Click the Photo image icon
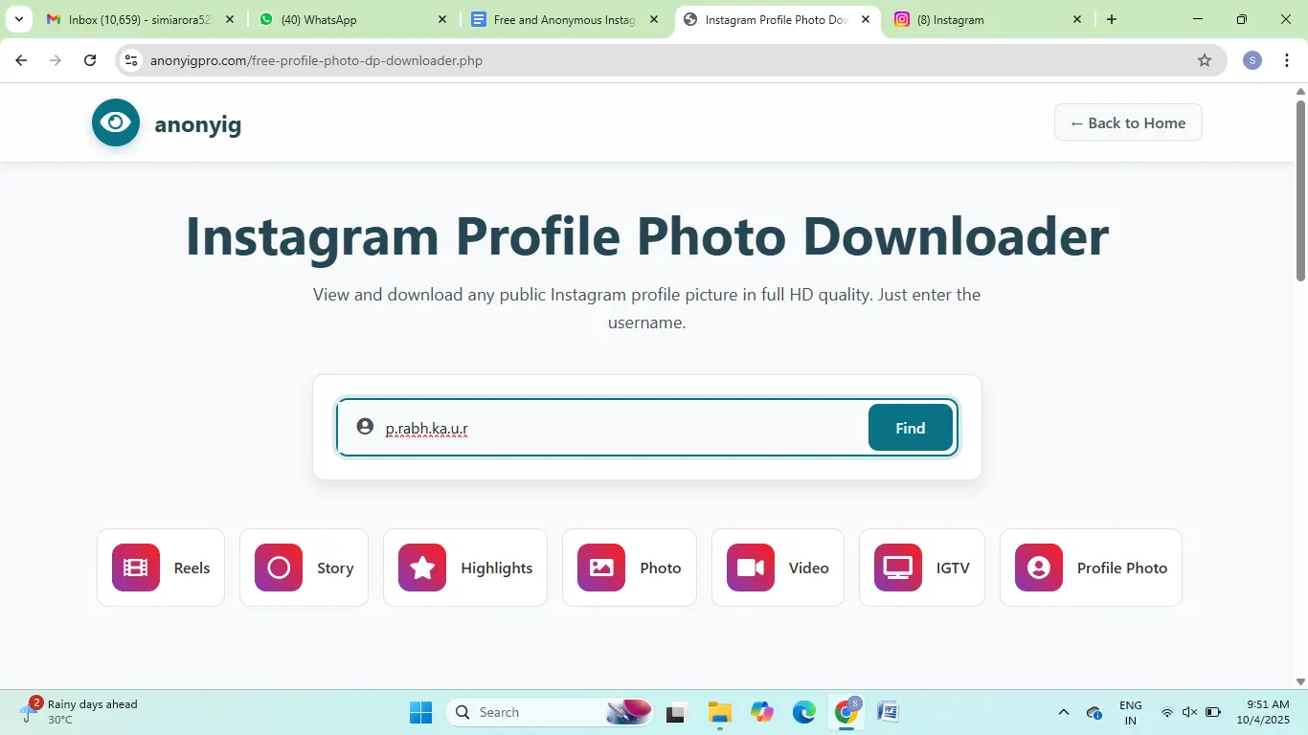The image size is (1308, 735). [x=601, y=568]
